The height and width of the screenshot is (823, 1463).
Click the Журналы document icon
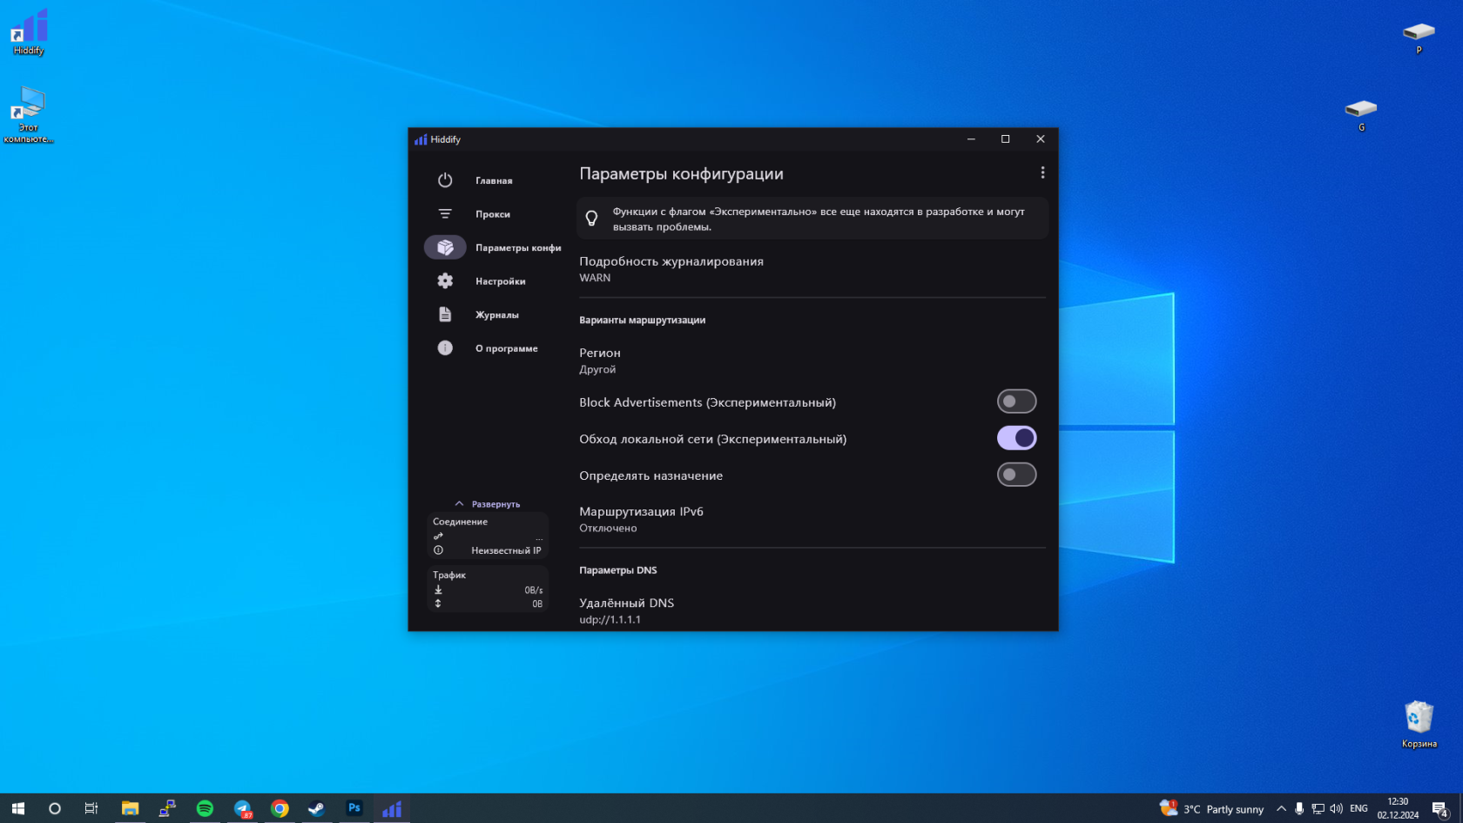[445, 314]
